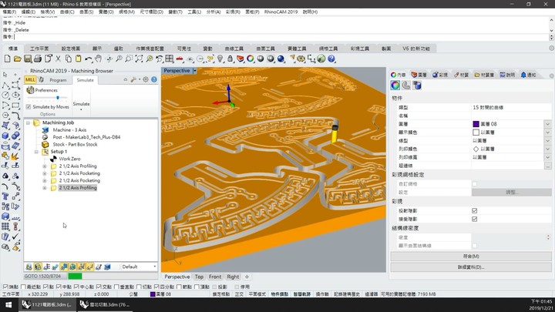
Task: Switch to the Program tab
Action: click(58, 80)
